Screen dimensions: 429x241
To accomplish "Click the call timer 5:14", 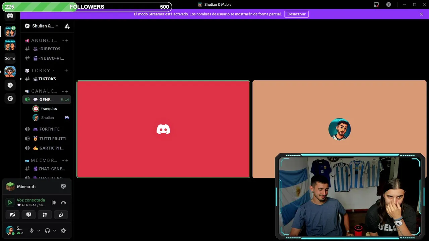I will [x=65, y=100].
